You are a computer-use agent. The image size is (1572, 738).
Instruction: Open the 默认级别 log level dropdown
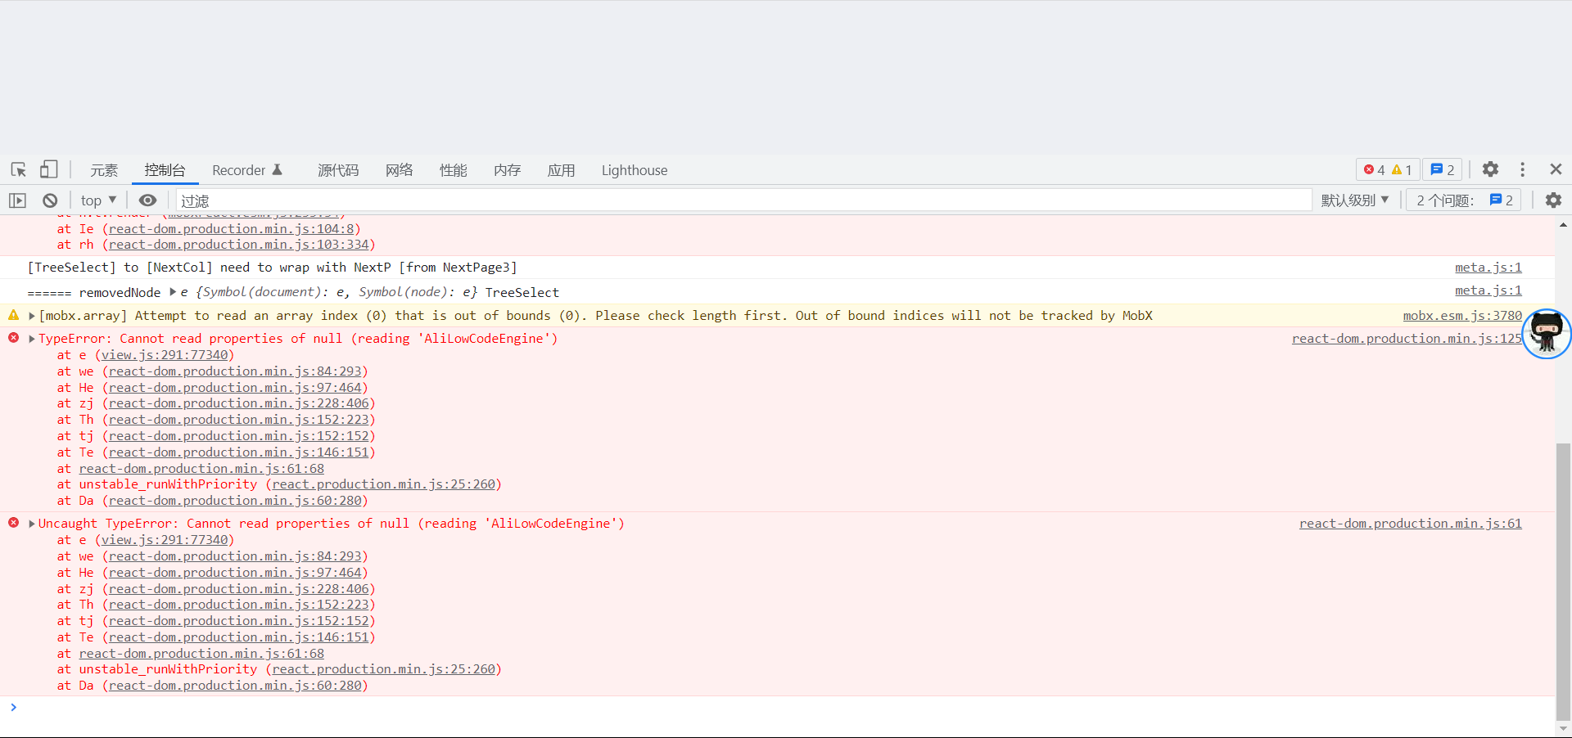pyautogui.click(x=1355, y=200)
